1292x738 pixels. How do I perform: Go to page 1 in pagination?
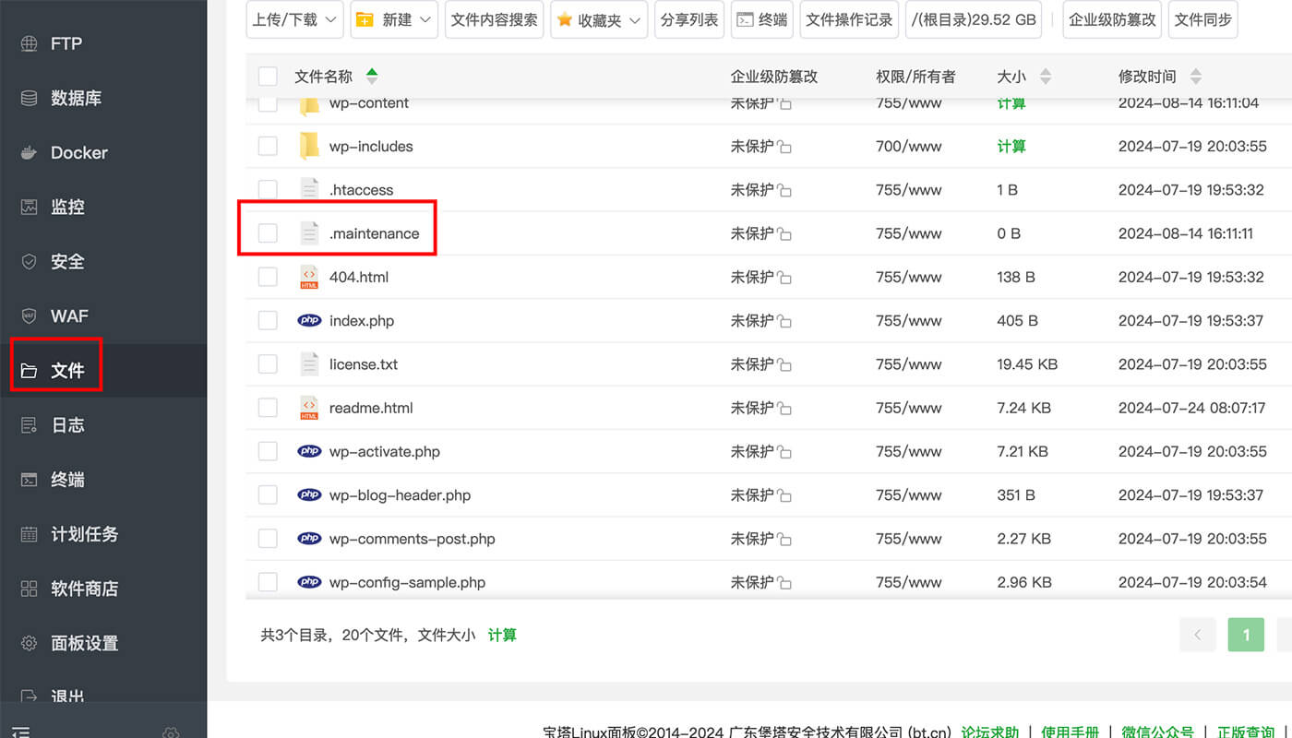click(x=1246, y=635)
